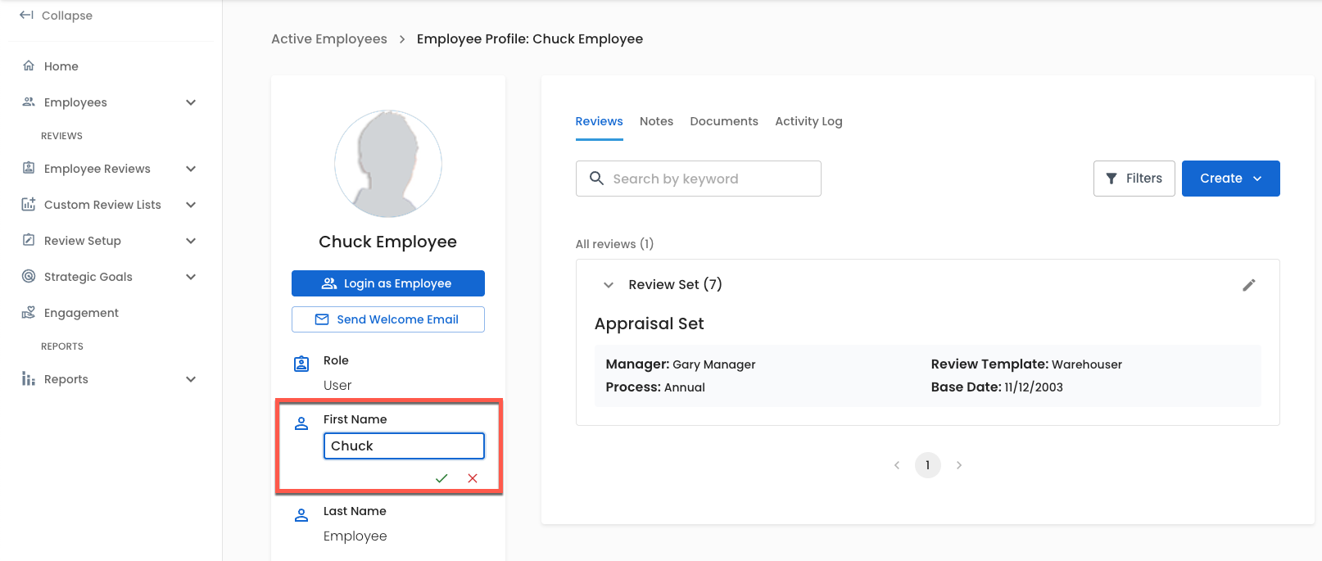Confirm first name edit with green checkmark
The width and height of the screenshot is (1322, 561).
[441, 478]
